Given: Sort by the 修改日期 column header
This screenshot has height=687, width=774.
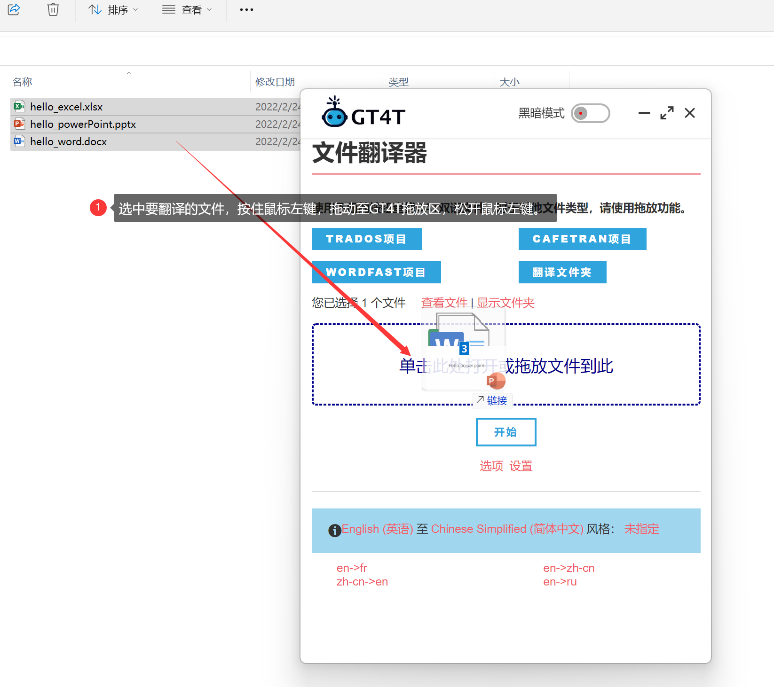Looking at the screenshot, I should (275, 82).
